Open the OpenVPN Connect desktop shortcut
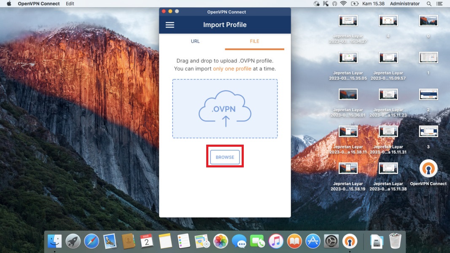The width and height of the screenshot is (450, 253). [428, 170]
